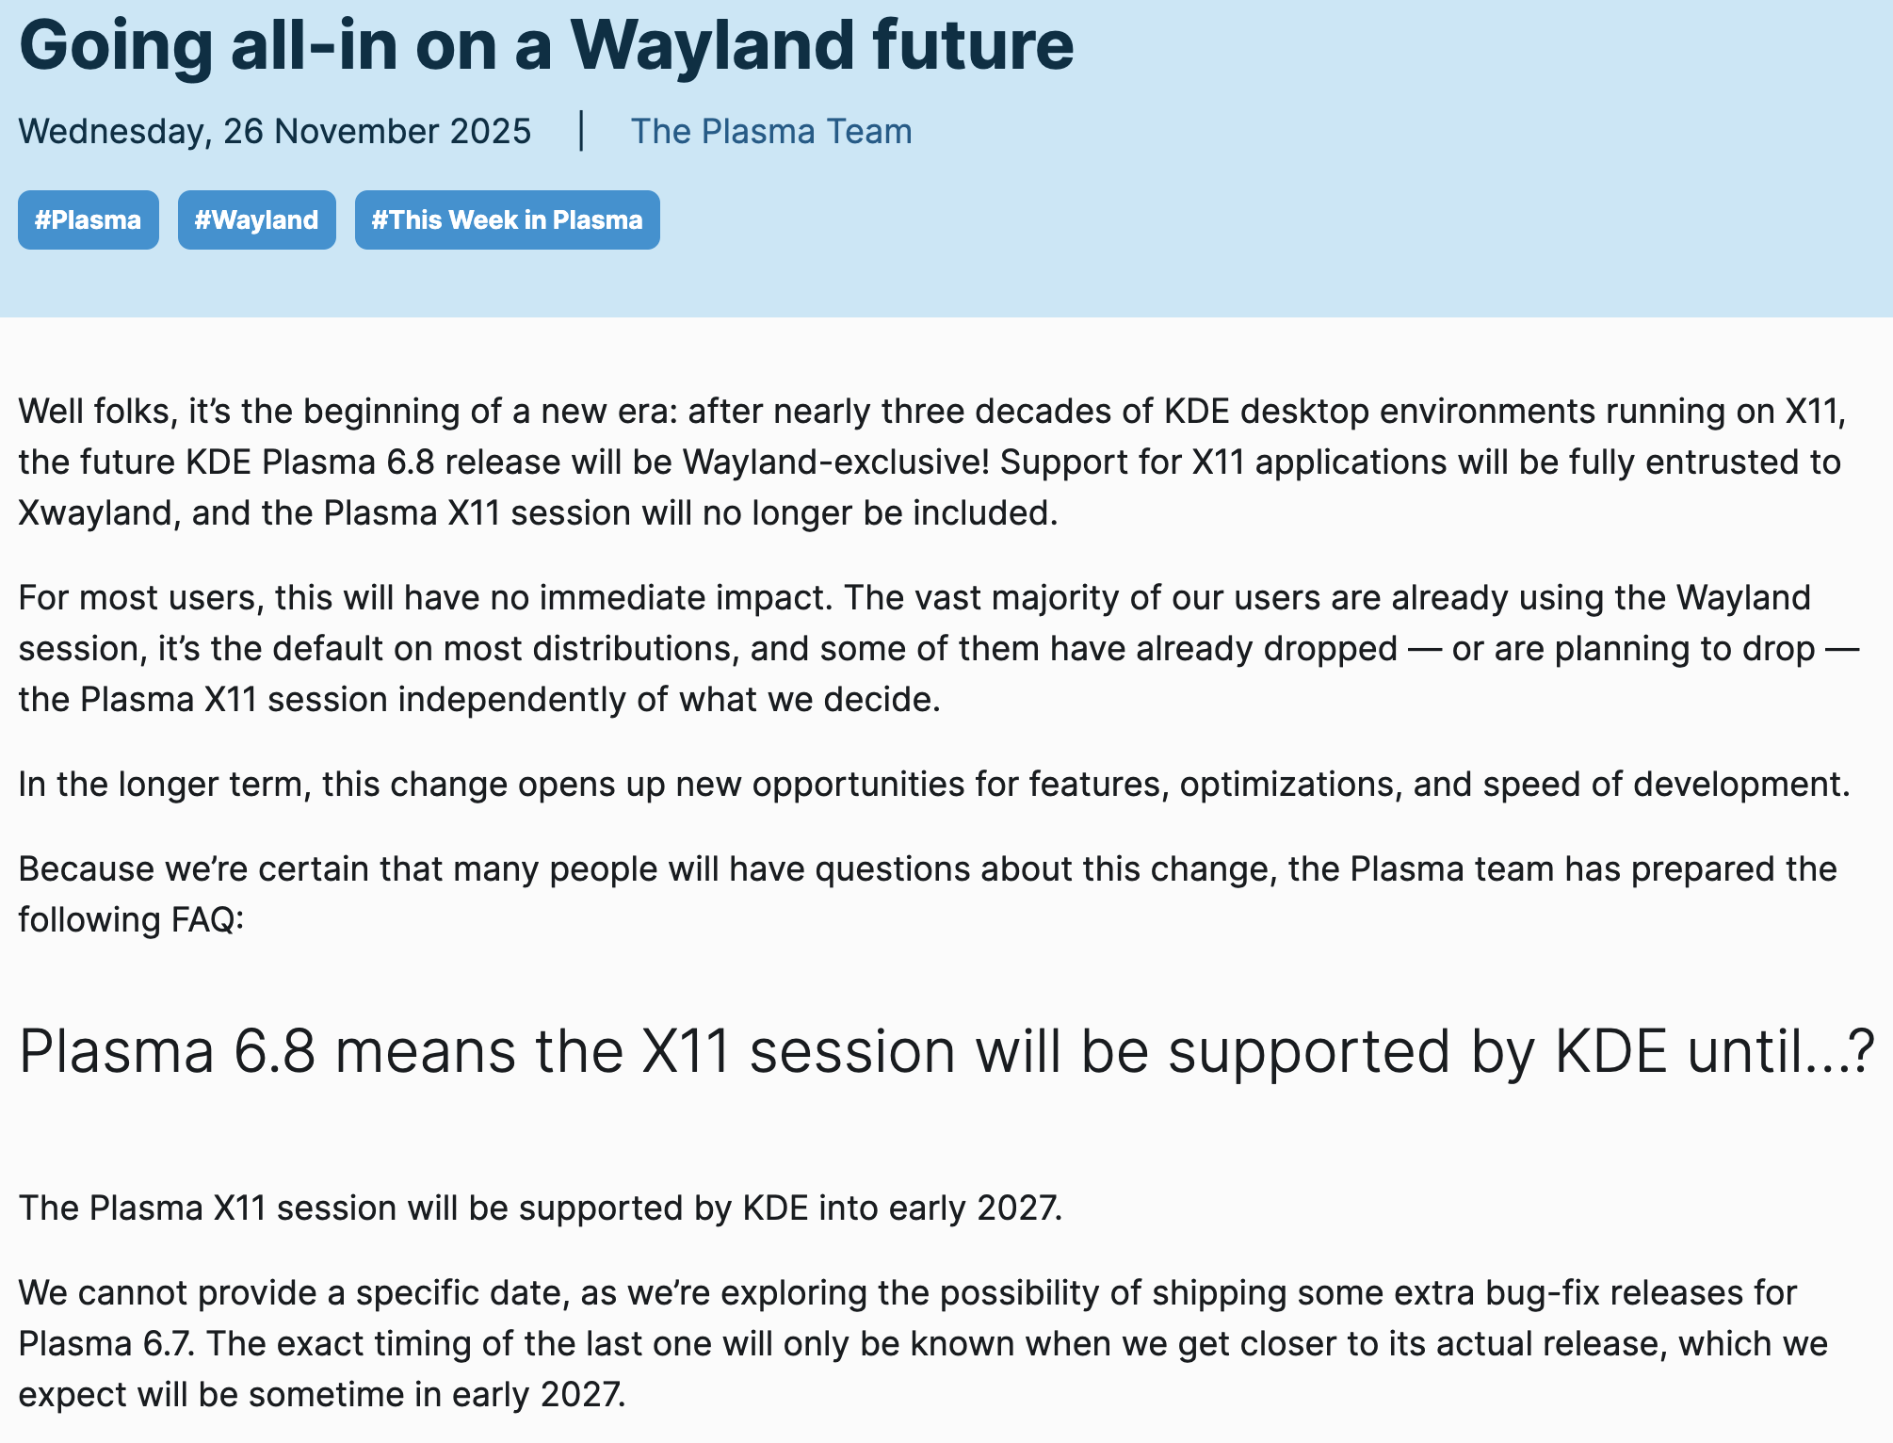This screenshot has height=1443, width=1893.
Task: Click the #Wayland hashtag badge
Action: [256, 219]
